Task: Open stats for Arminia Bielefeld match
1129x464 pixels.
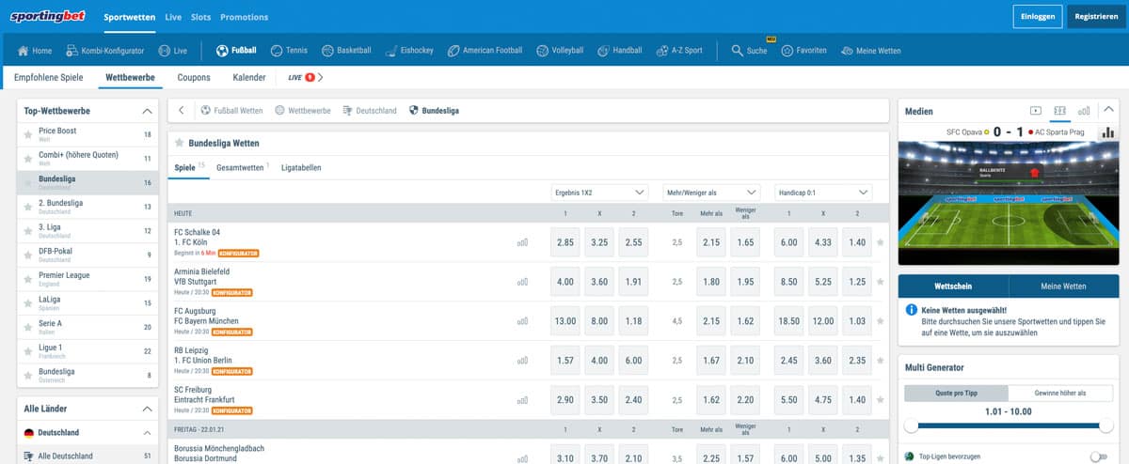Action: coord(522,282)
